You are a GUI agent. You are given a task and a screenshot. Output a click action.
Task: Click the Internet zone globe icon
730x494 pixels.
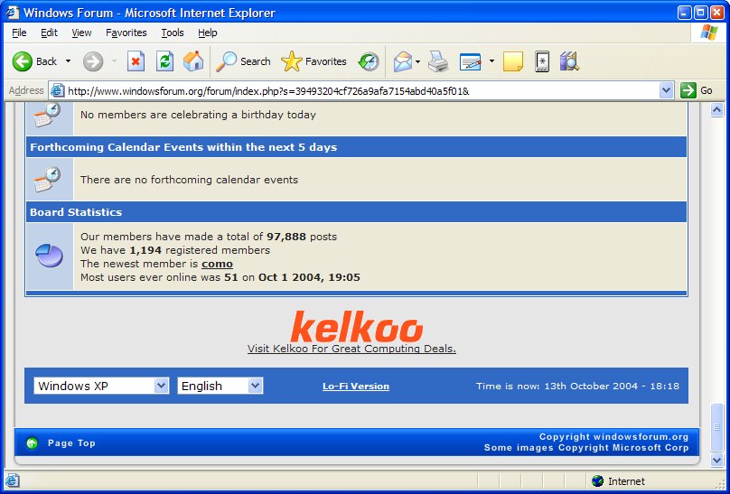[x=597, y=481]
